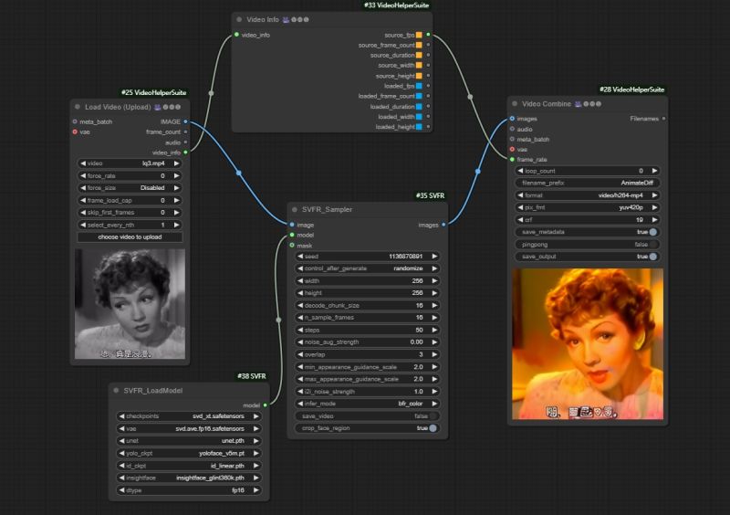Click image input connector on SVFR_Sampler
730x515 pixels.
(292, 225)
